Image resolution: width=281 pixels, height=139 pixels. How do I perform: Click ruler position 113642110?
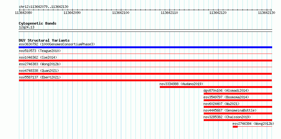pos(169,13)
